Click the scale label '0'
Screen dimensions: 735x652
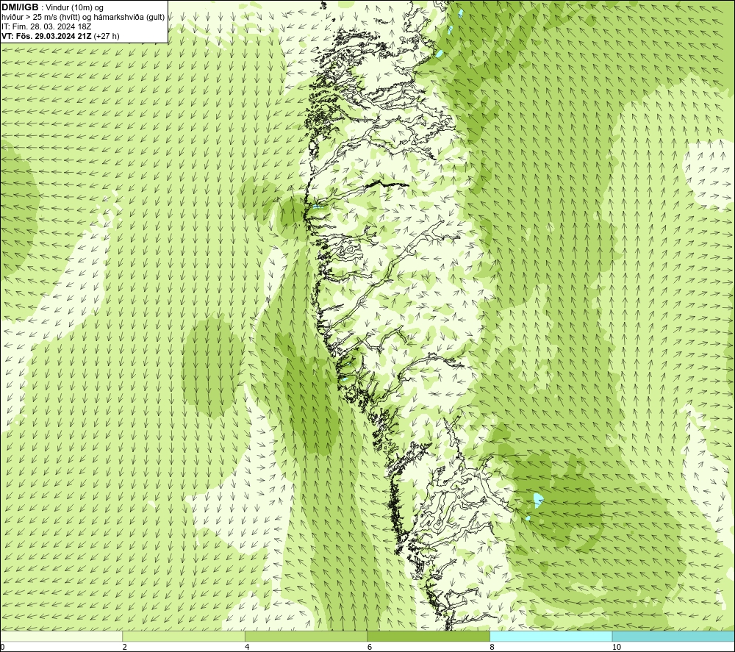point(2,647)
